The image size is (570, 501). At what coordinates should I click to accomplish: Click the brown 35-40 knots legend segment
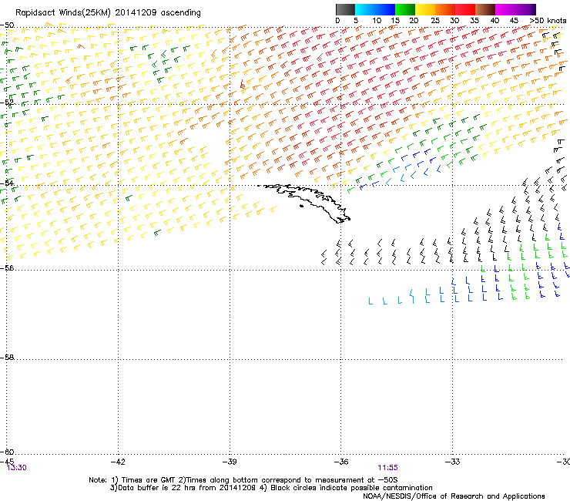[x=485, y=9]
